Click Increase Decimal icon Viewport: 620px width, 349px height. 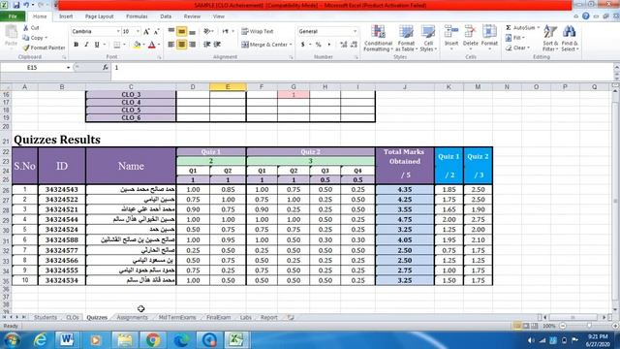344,45
